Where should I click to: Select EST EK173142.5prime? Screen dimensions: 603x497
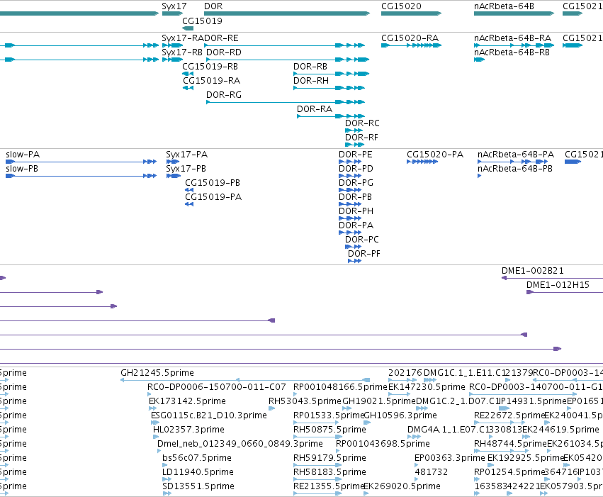(x=187, y=401)
